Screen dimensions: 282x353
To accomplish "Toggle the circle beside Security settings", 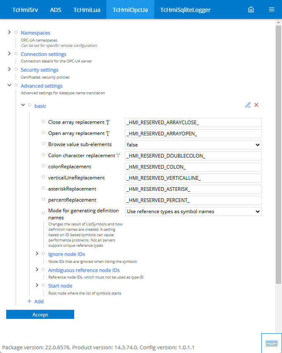I will coord(16,69).
